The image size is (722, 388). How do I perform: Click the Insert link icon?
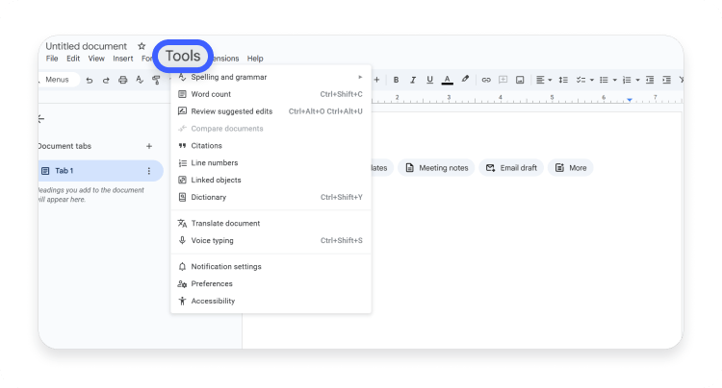coord(486,80)
